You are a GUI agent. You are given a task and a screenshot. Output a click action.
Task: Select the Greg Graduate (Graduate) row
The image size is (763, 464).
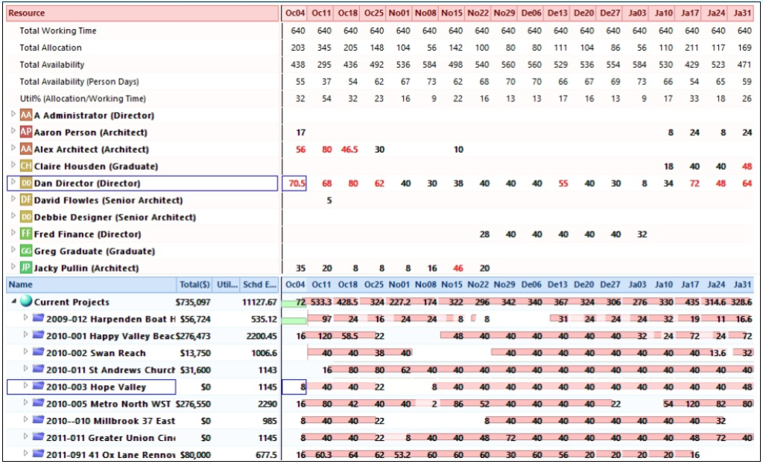pyautogui.click(x=142, y=252)
